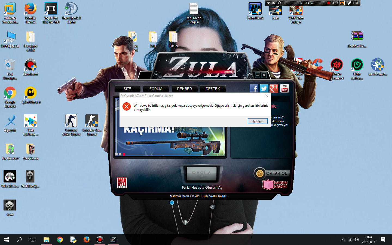Select Mozilla Firefox desktop shortcut
392x245 pixels.
coord(30,13)
